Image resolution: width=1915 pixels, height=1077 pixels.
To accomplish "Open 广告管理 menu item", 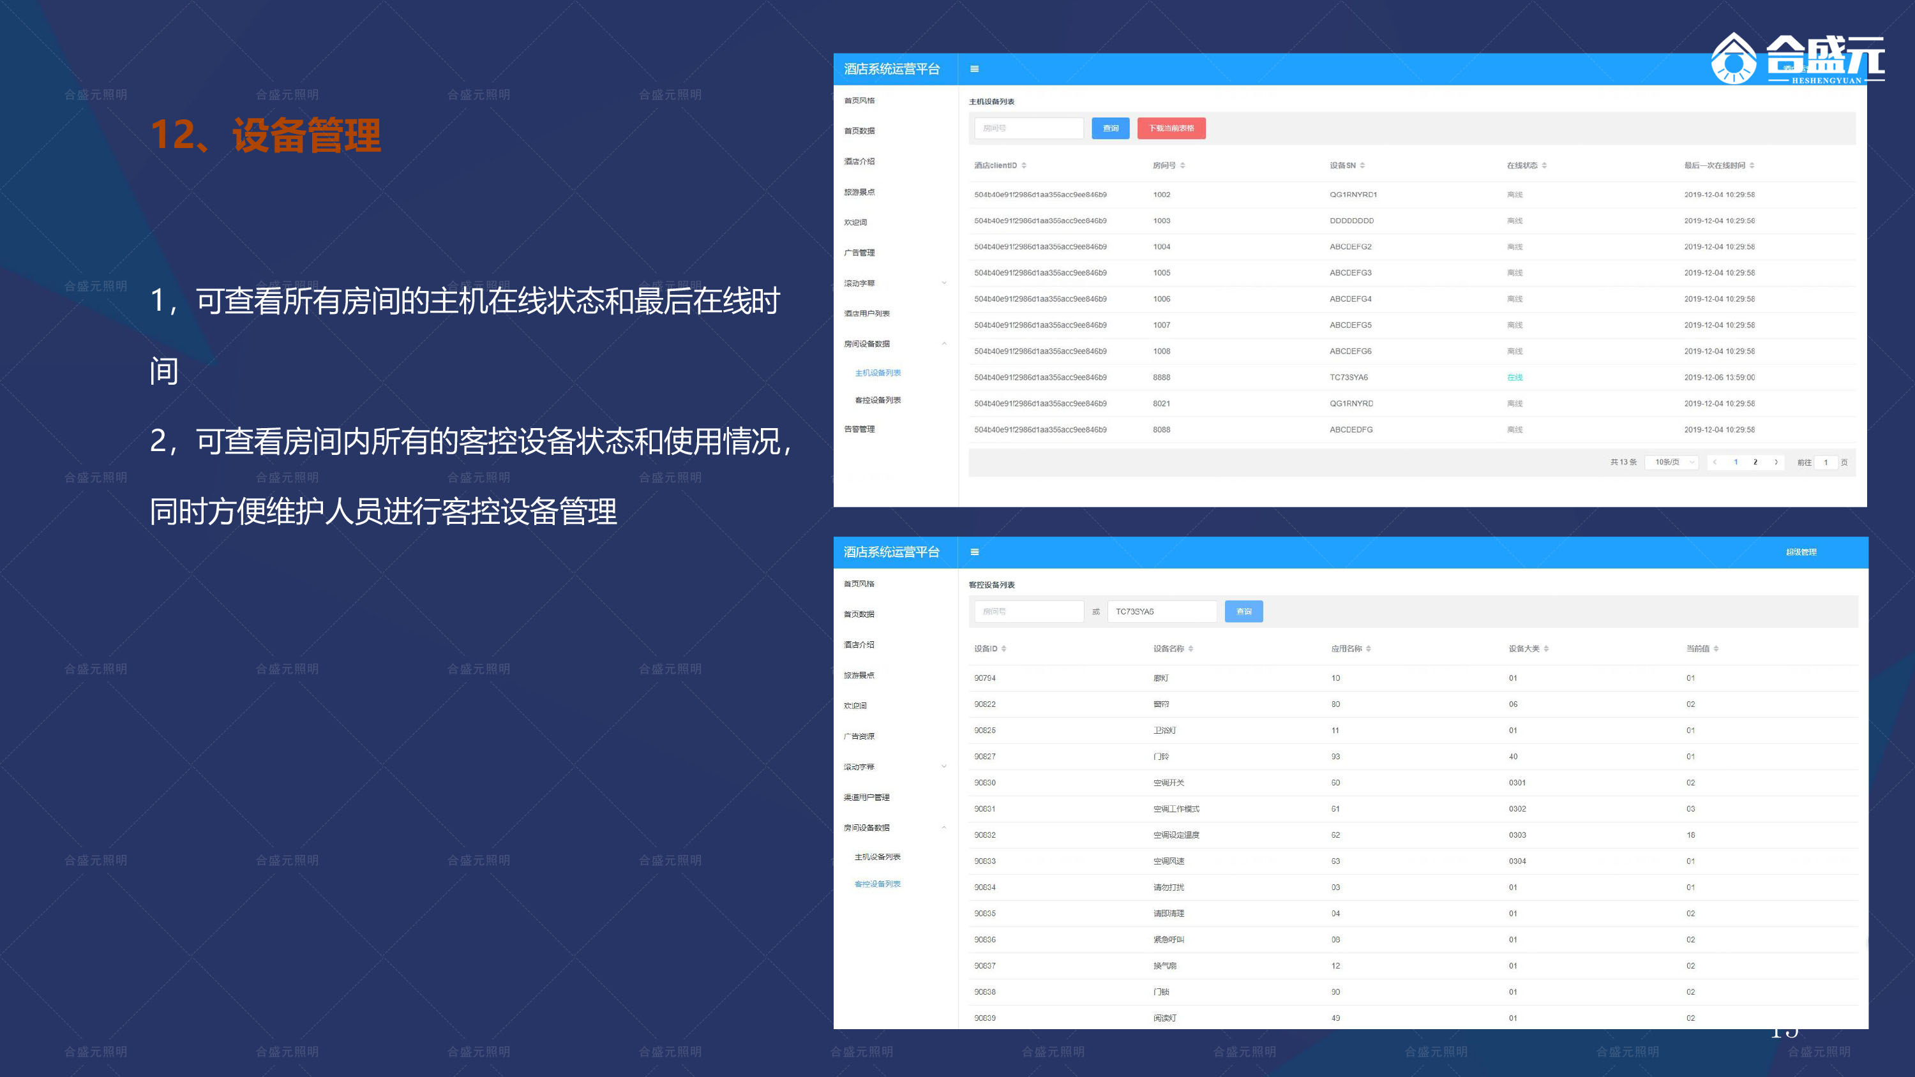I will [859, 253].
